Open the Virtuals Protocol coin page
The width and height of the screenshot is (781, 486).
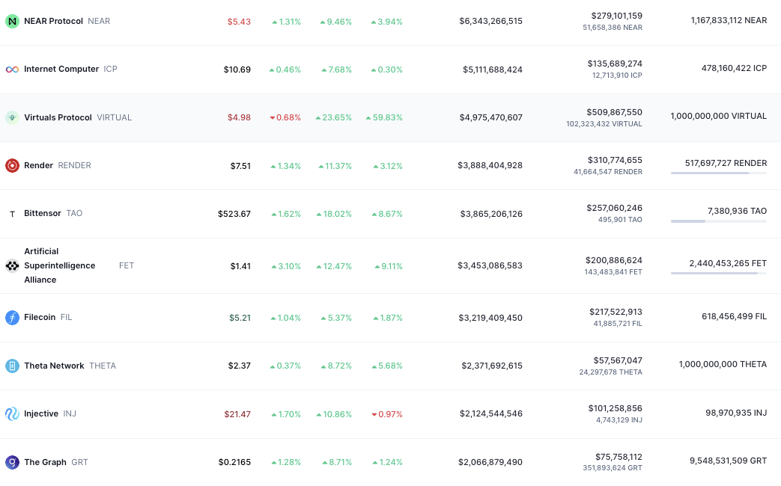pyautogui.click(x=58, y=117)
